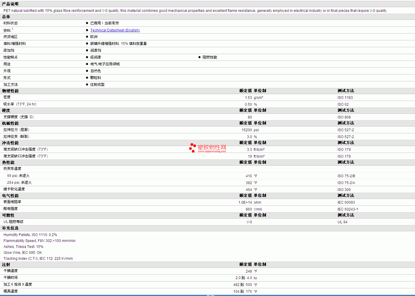The image size is (415, 296).
Task: Click the 可燃性 section header
Action: click(x=8, y=215)
